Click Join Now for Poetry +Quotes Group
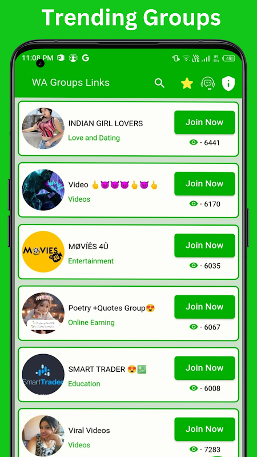The image size is (257, 457). tap(204, 307)
